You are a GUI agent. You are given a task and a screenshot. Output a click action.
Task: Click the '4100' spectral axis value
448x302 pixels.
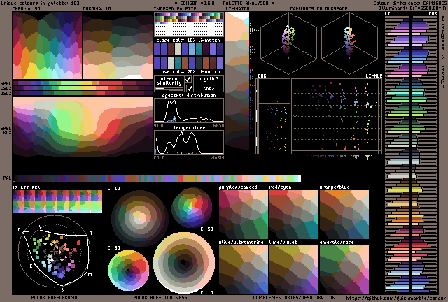[159, 126]
